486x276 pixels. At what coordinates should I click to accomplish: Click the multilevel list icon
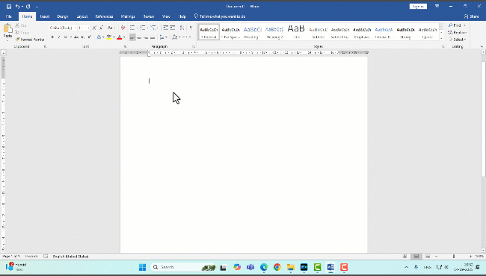pos(153,28)
